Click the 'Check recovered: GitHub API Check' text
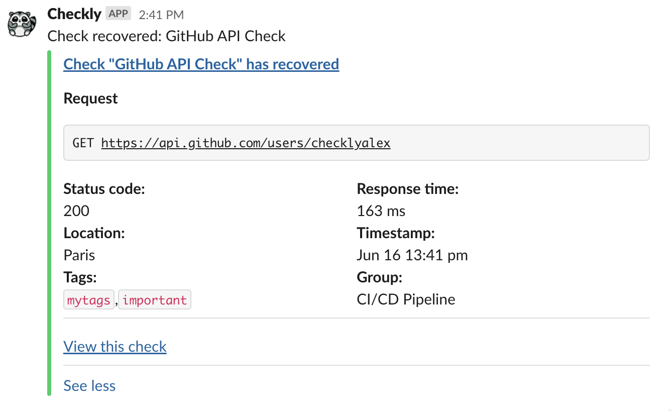Image resolution: width=671 pixels, height=411 pixels. (166, 36)
